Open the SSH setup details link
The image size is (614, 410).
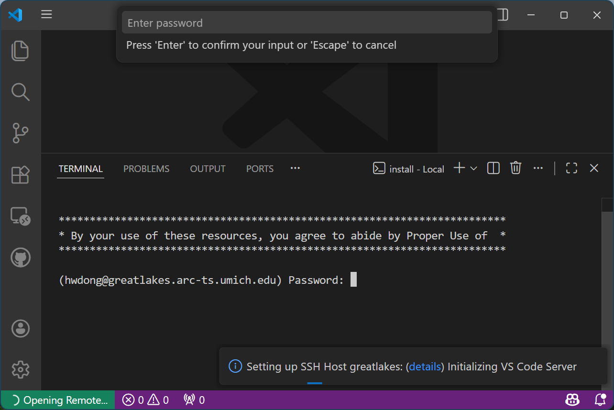tap(425, 367)
